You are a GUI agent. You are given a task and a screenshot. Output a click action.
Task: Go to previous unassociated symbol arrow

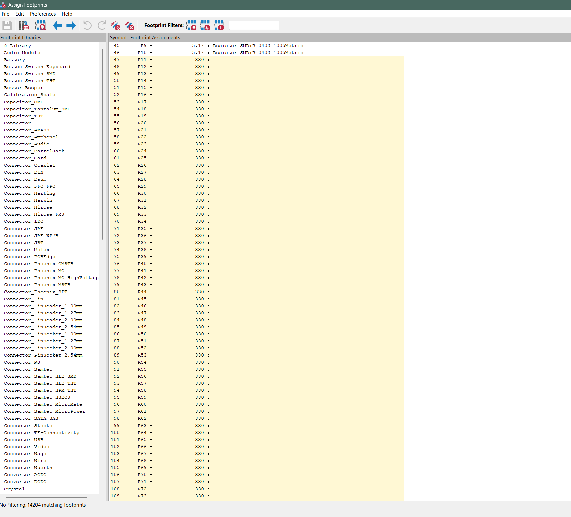coord(58,26)
